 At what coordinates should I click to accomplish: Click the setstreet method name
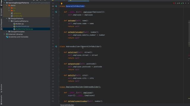tap(72, 52)
